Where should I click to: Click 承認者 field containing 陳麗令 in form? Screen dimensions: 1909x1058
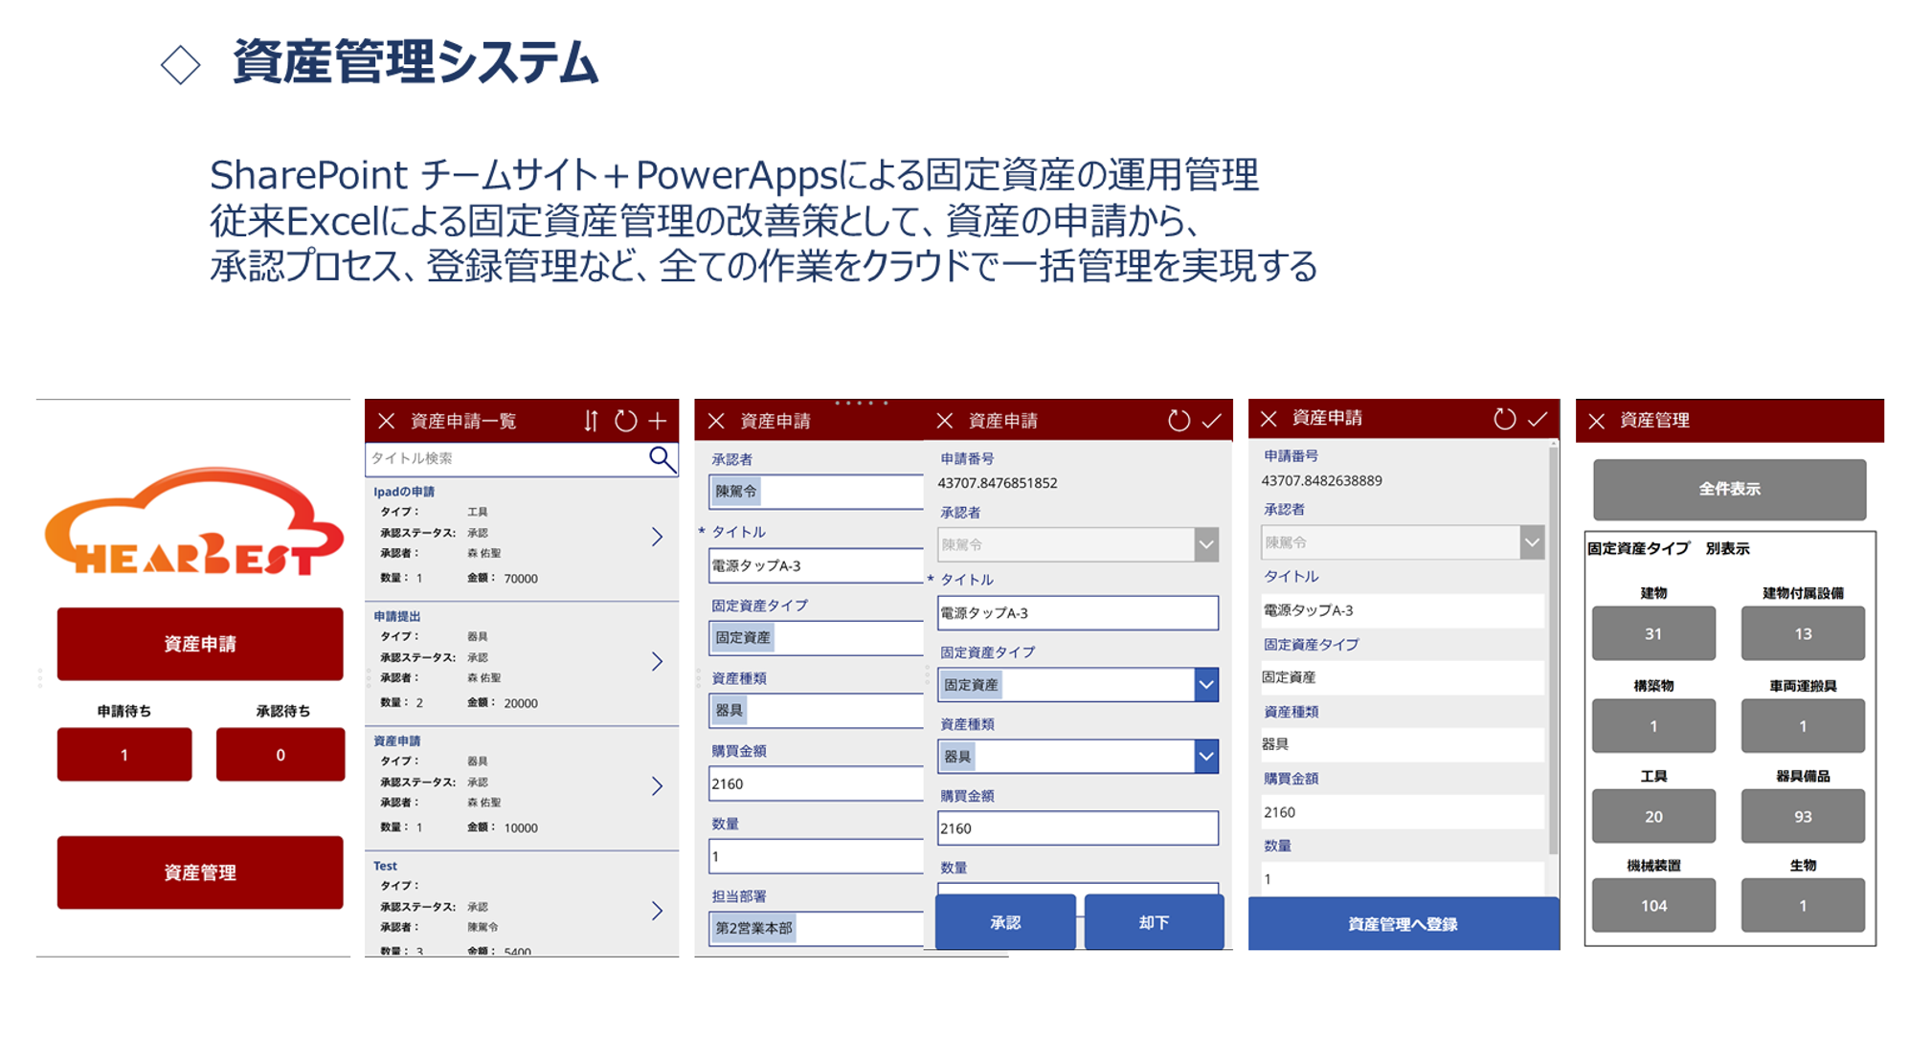pos(816,492)
